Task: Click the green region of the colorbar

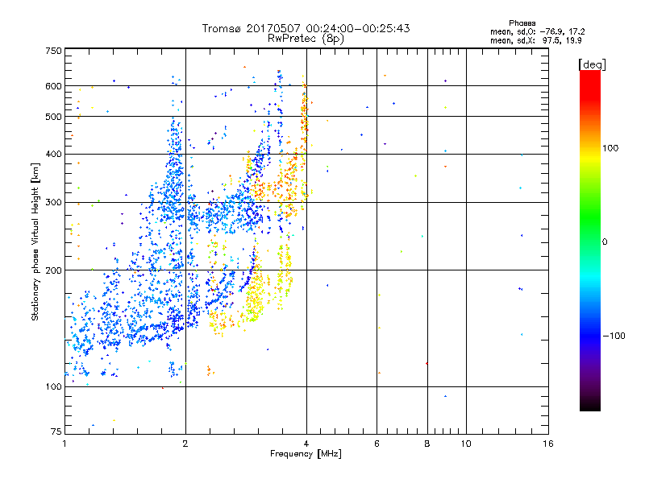Action: tap(590, 217)
